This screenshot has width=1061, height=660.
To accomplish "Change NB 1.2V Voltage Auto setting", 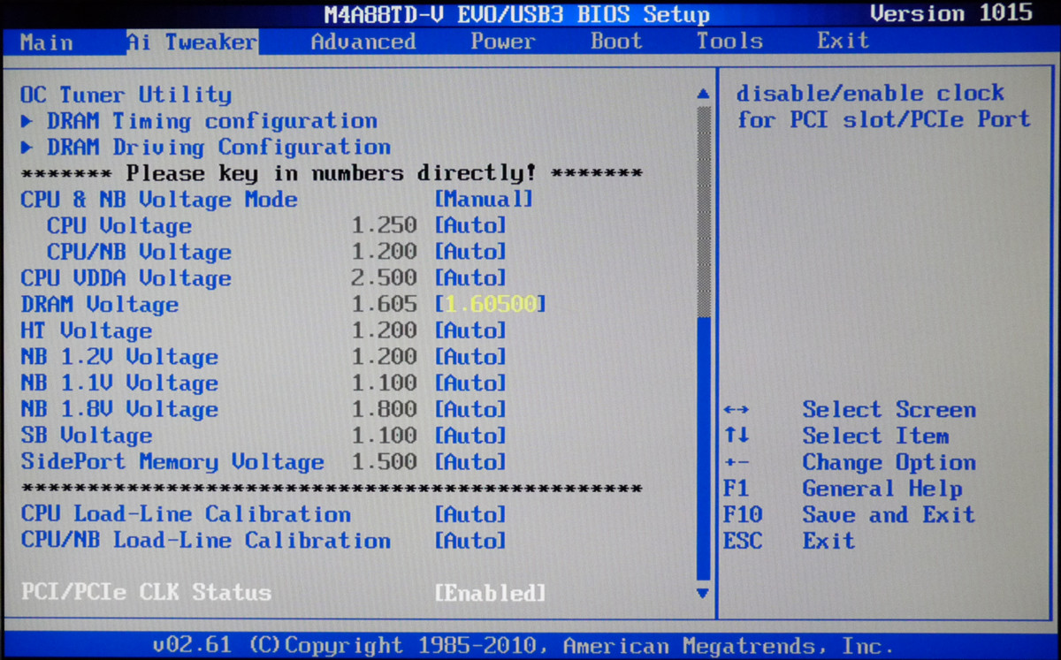I will pos(470,357).
